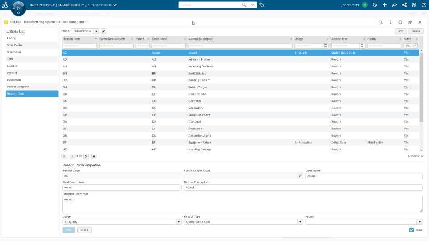This screenshot has height=241, width=429.
Task: Open Reason Type column filter list icon
Action: click(x=362, y=46)
